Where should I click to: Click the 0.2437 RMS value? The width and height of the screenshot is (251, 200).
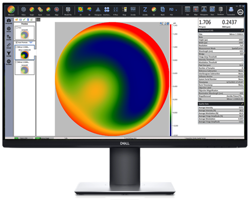click(x=229, y=22)
